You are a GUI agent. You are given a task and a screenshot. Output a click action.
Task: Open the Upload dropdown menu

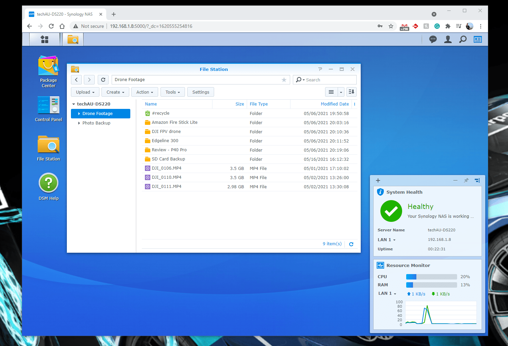[x=85, y=92]
